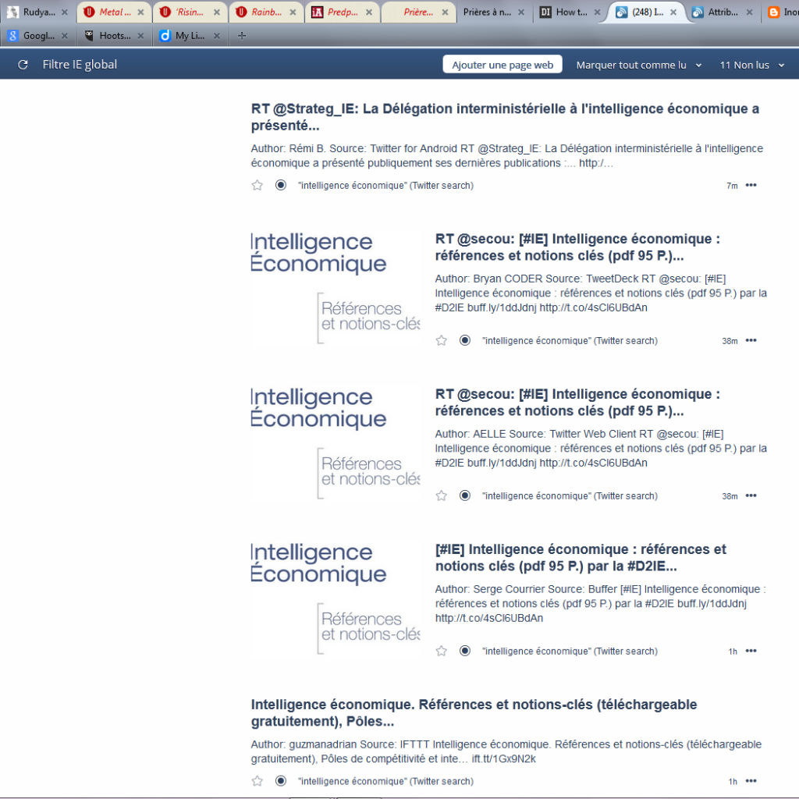
Task: Open options menu for Serge Courrier article
Action: coord(751,651)
